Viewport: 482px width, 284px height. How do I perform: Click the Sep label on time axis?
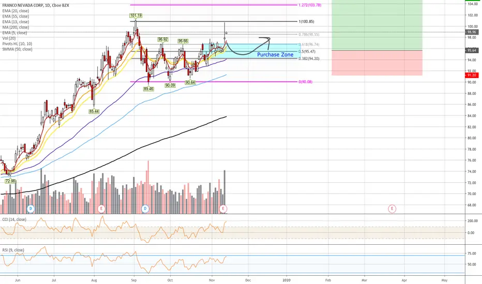(x=134, y=280)
